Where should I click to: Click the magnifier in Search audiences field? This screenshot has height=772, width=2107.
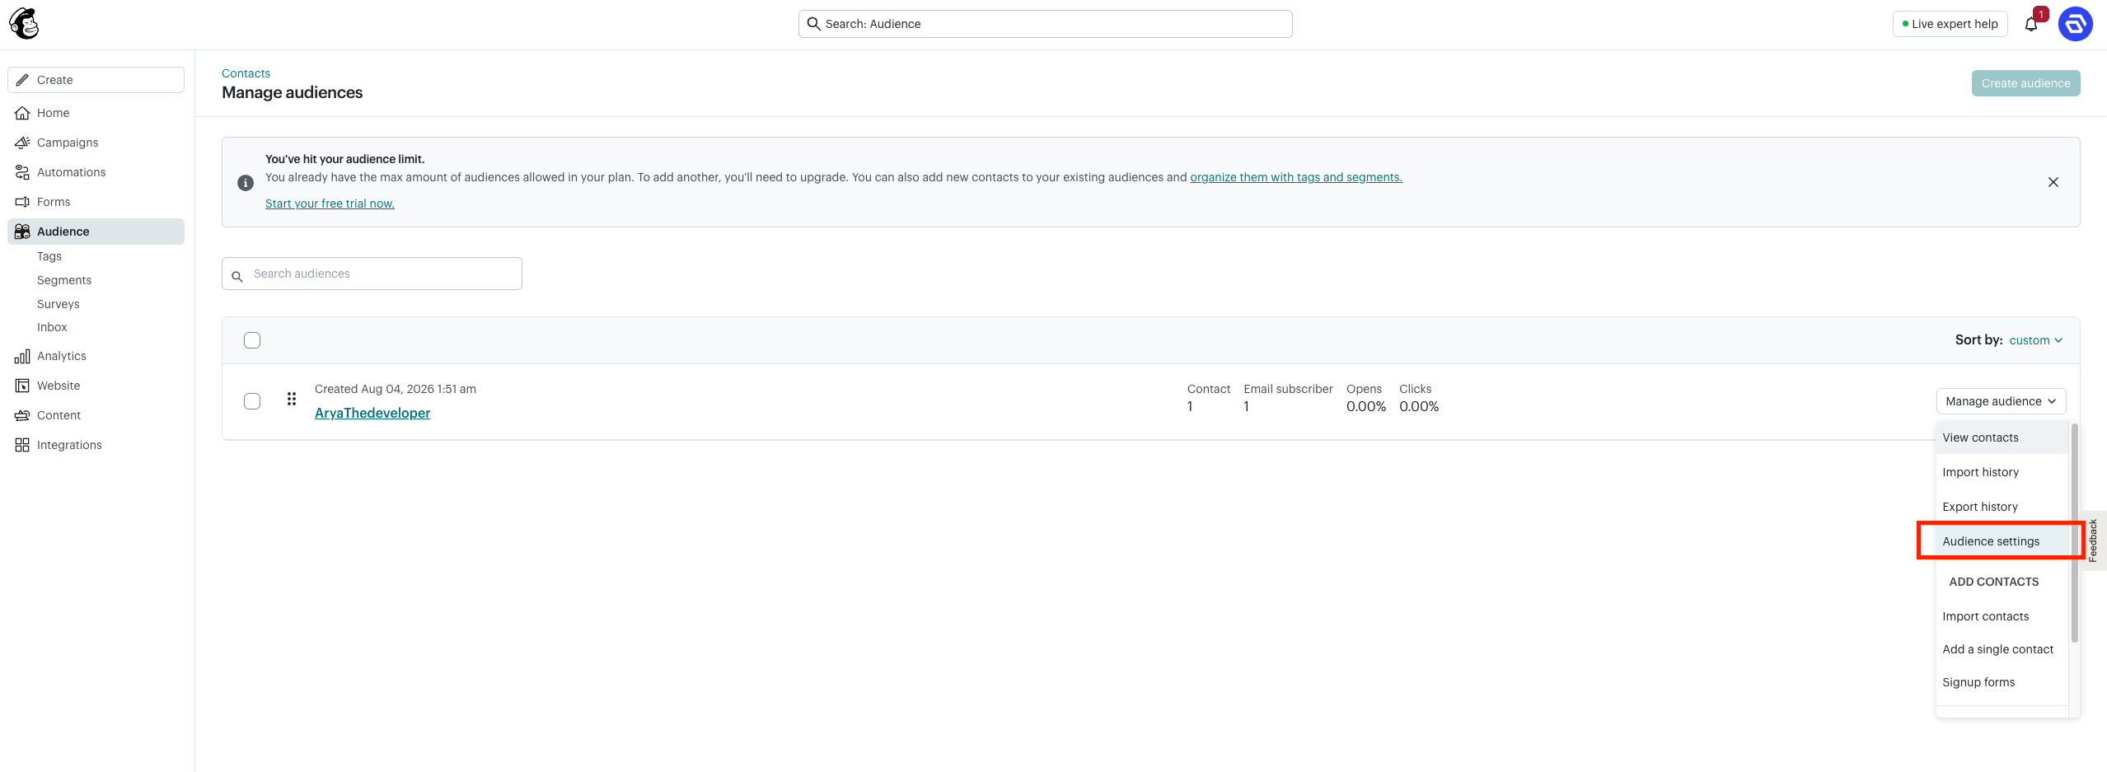[237, 276]
